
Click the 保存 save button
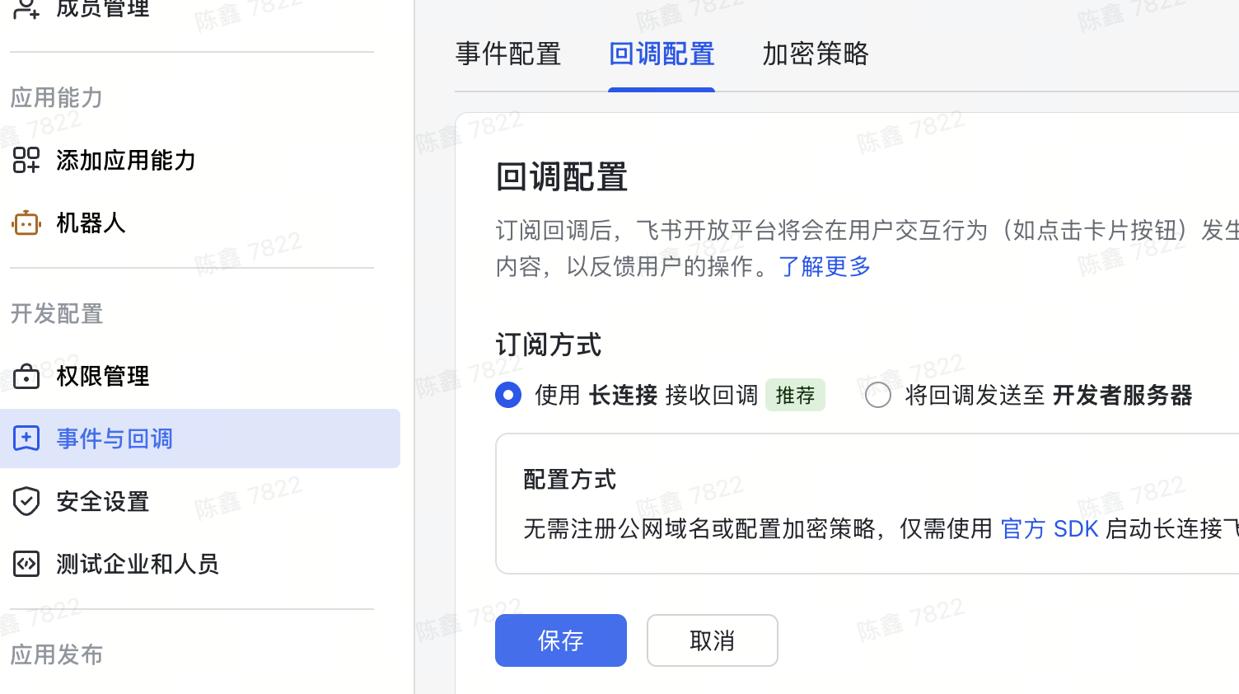[x=560, y=640]
